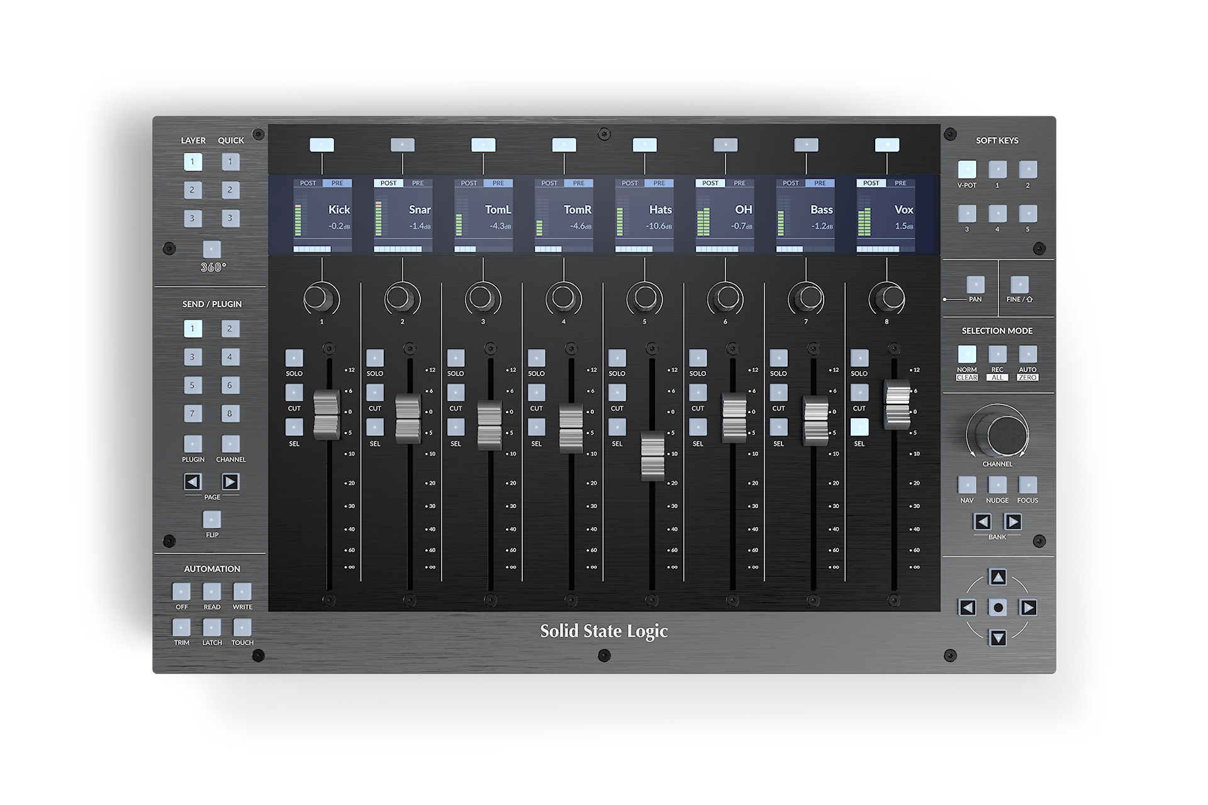
Task: Activate Soft Key 5
Action: click(1028, 214)
